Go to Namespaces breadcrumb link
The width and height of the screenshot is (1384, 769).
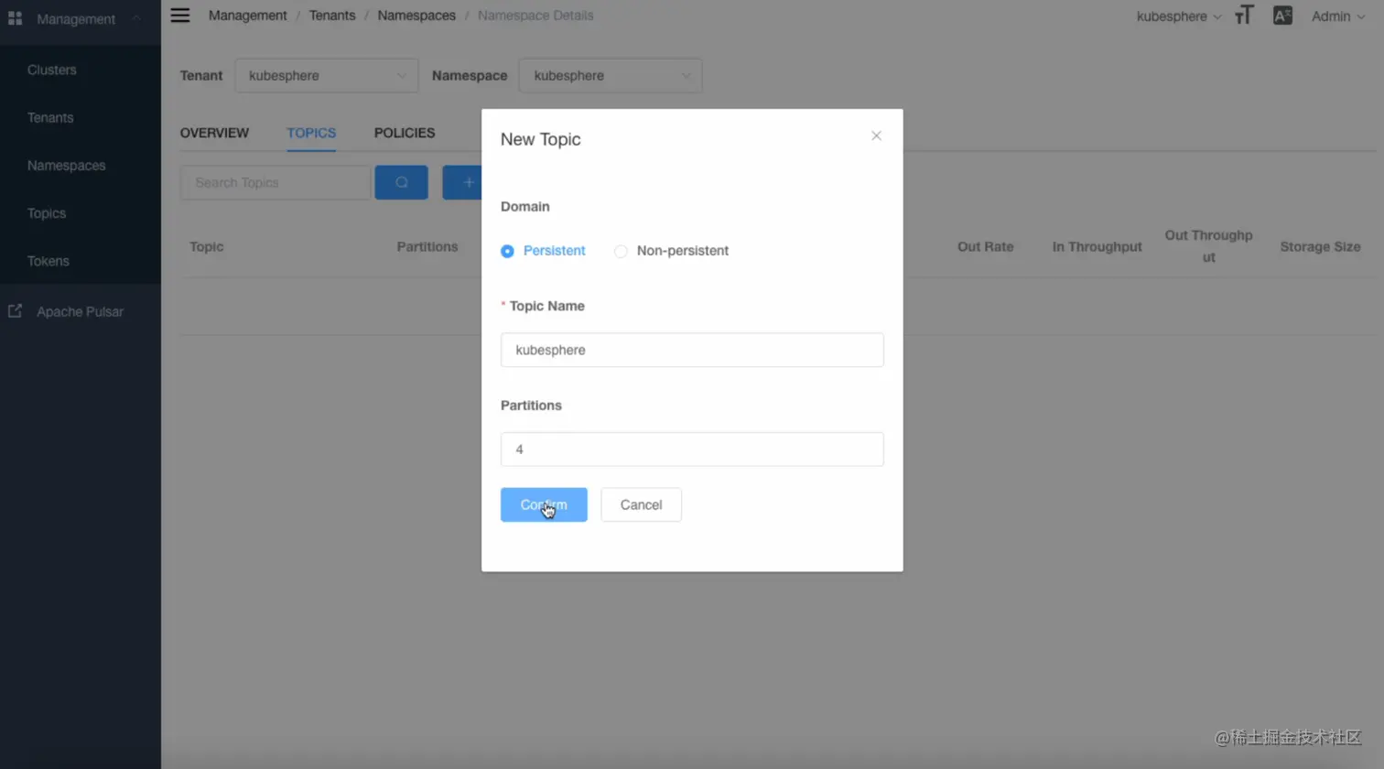coord(416,16)
